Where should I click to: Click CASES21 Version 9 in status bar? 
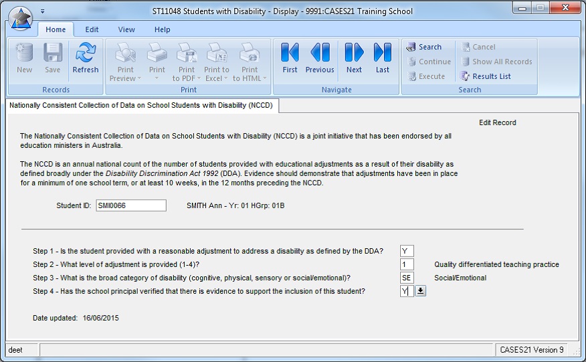pos(532,350)
